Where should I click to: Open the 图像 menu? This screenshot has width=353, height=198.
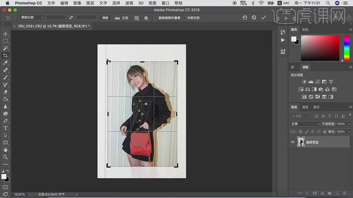[77, 3]
